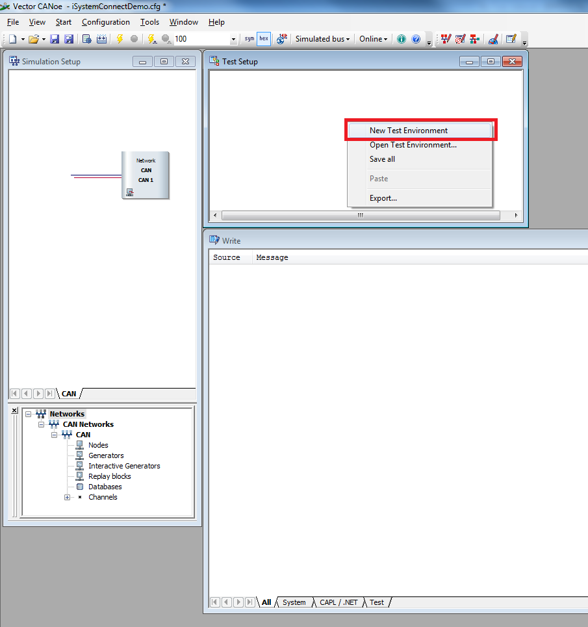Click the Databases cylinder icon in tree

click(x=80, y=487)
